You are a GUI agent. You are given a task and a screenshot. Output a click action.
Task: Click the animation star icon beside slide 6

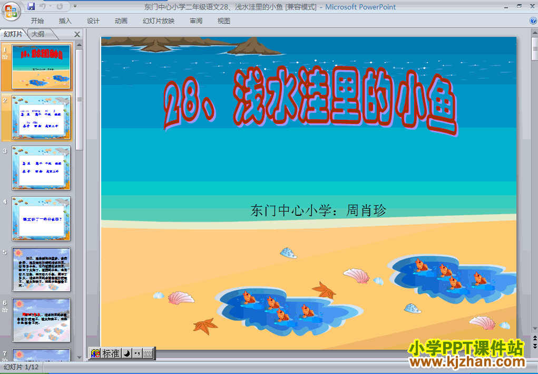(x=5, y=310)
